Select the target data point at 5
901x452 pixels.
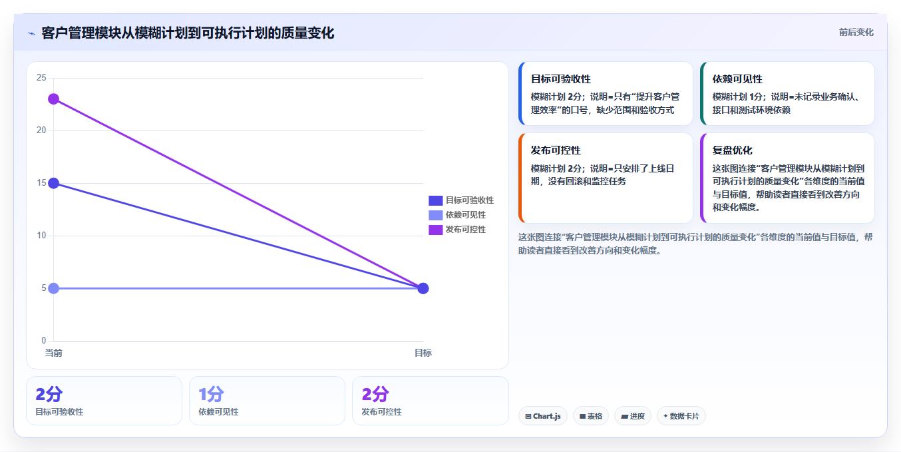(423, 288)
